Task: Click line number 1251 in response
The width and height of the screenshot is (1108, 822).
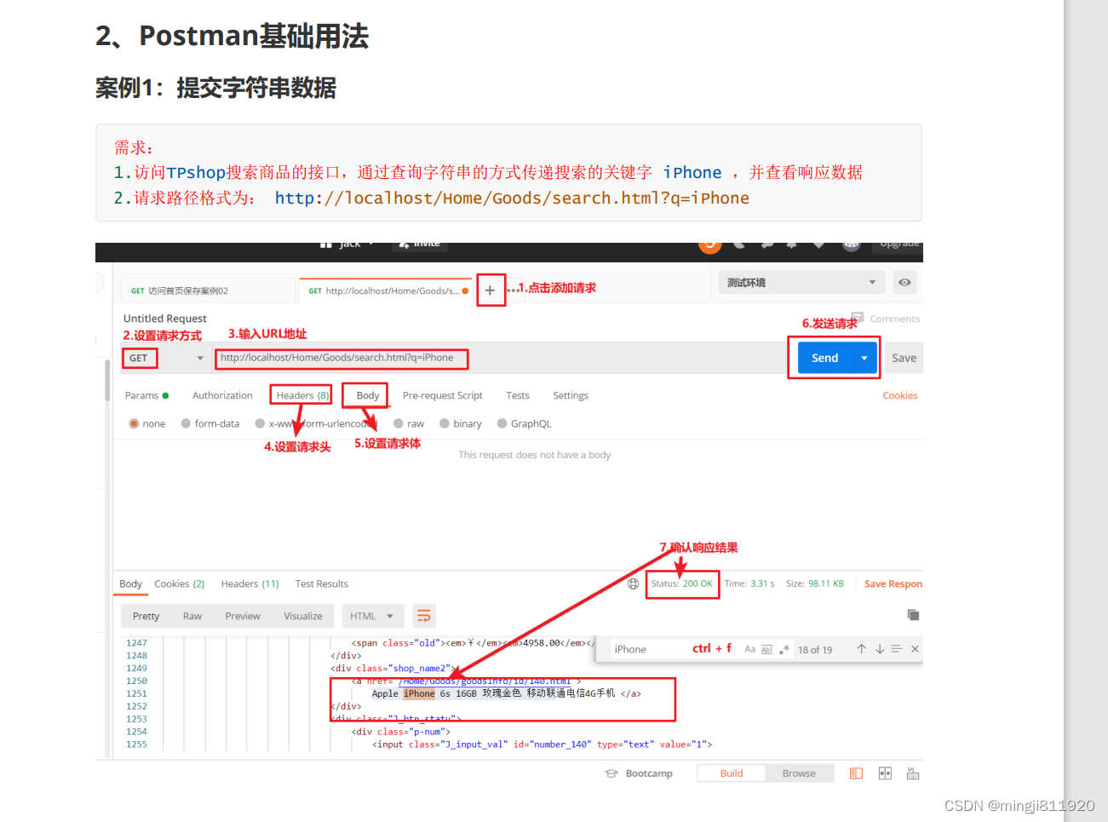Action: 136,693
